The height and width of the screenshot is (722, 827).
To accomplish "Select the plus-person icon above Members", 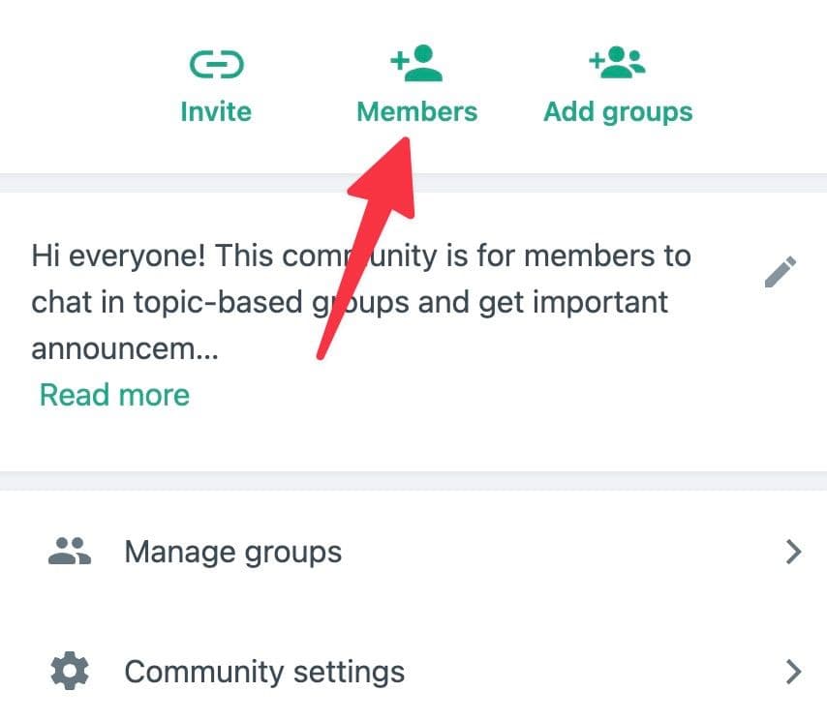I will 416,63.
